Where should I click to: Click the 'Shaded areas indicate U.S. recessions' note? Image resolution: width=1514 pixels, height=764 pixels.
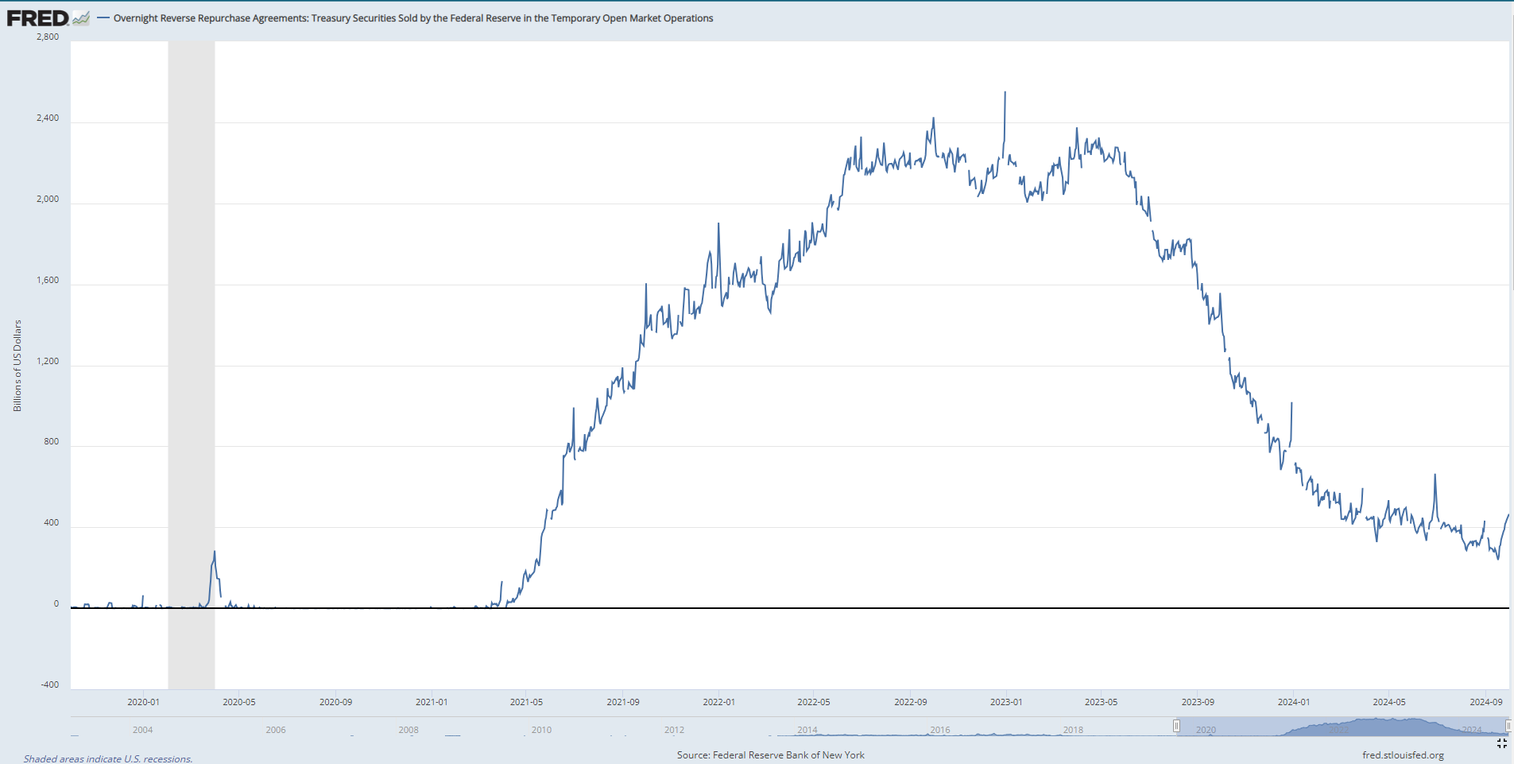(108, 759)
